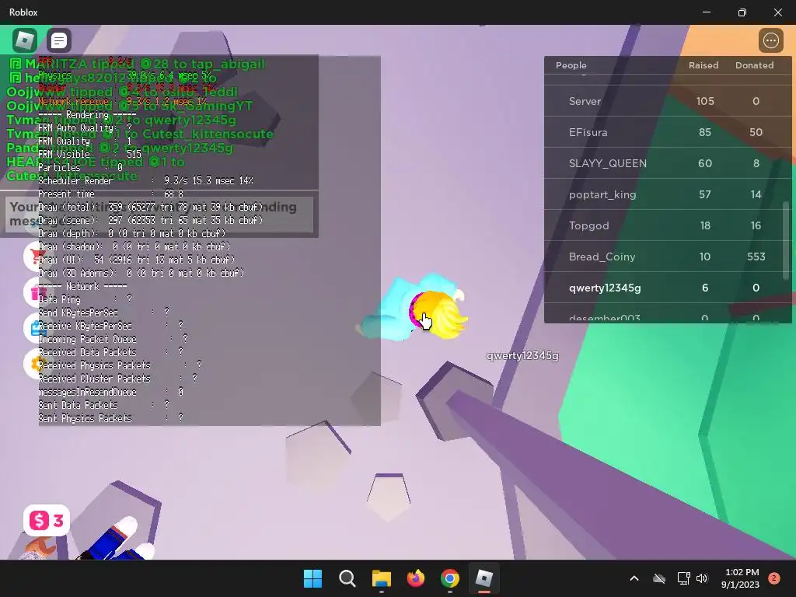Restore down the Roblox window
796x597 pixels.
742,12
